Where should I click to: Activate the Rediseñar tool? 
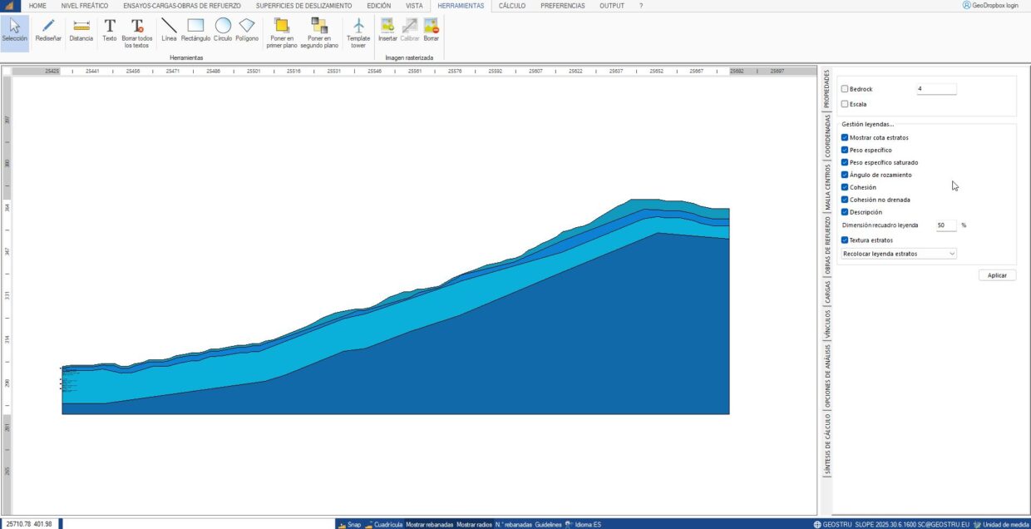coord(49,33)
